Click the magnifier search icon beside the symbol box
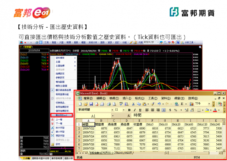 point(165,42)
